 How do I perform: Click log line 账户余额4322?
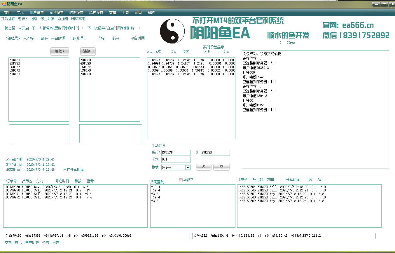253,105
